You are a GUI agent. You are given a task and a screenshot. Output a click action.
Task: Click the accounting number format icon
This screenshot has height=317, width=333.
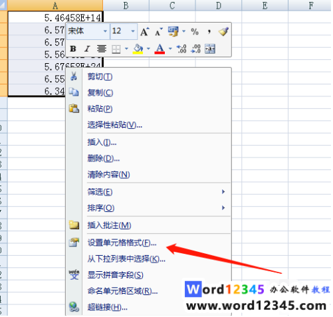click(x=173, y=31)
